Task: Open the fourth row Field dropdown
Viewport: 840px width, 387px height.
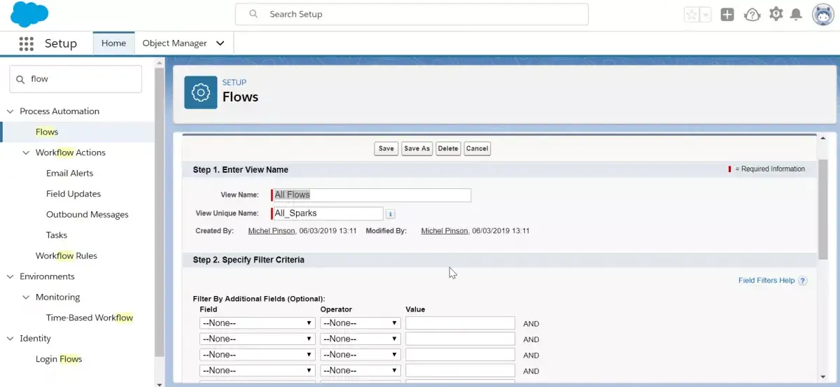Action: (x=257, y=371)
